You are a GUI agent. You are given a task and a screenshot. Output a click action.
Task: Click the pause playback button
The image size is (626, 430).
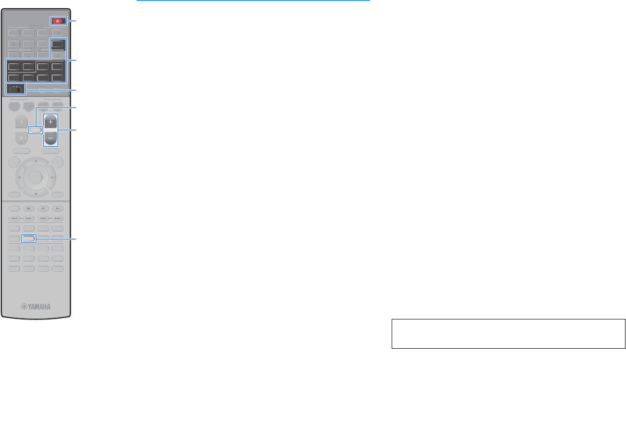point(43,208)
